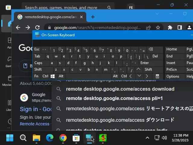Toggle left Alt key on keyboard
193x145 pixels.
pyautogui.click(x=61, y=76)
